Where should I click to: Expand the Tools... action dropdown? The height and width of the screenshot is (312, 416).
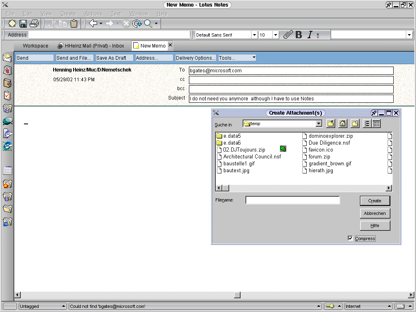(x=254, y=57)
